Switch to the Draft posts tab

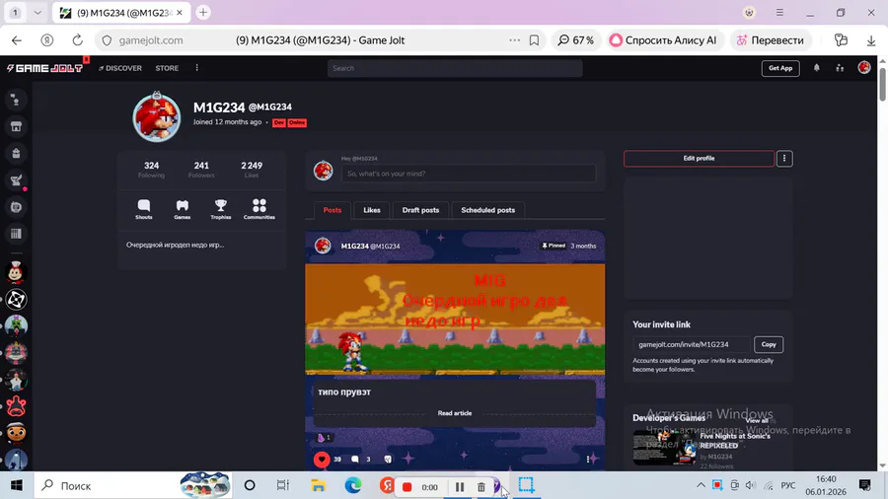420,210
